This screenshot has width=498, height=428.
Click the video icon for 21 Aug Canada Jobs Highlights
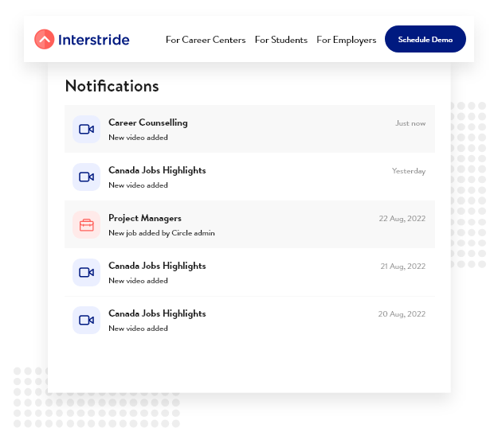pos(86,272)
